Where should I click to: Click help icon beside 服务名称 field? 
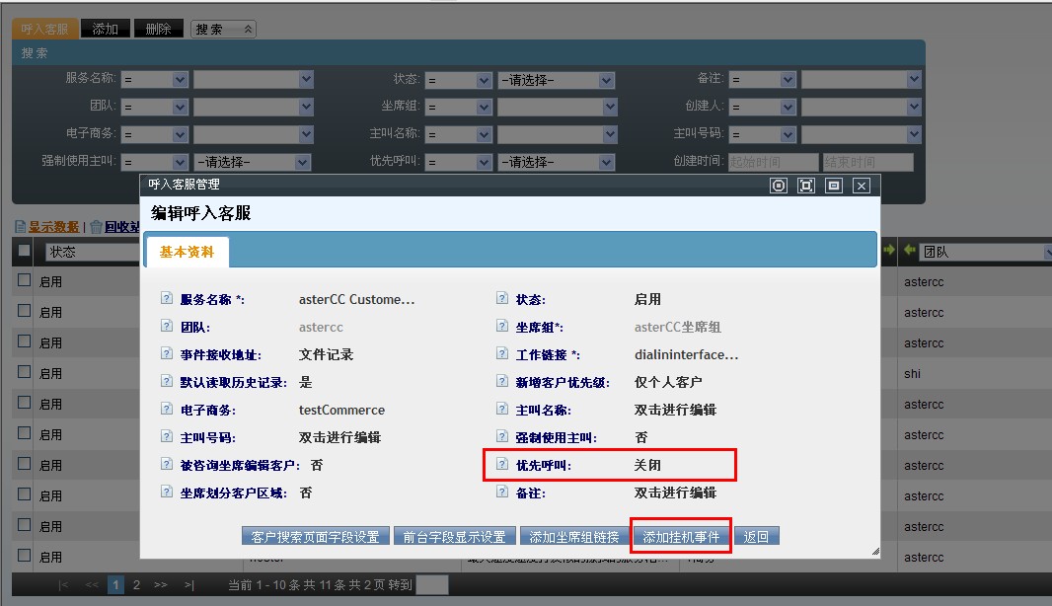[166, 299]
